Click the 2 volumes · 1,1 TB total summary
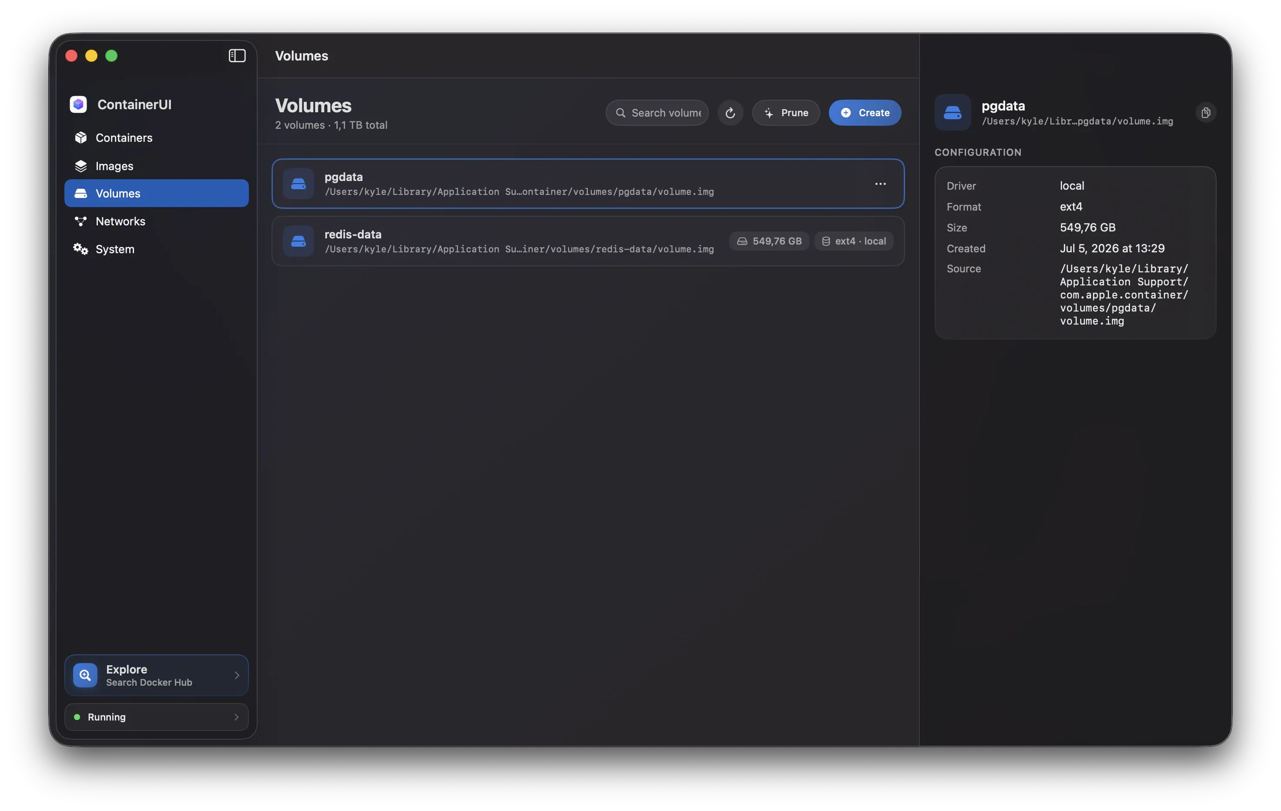The image size is (1281, 811). [x=331, y=125]
